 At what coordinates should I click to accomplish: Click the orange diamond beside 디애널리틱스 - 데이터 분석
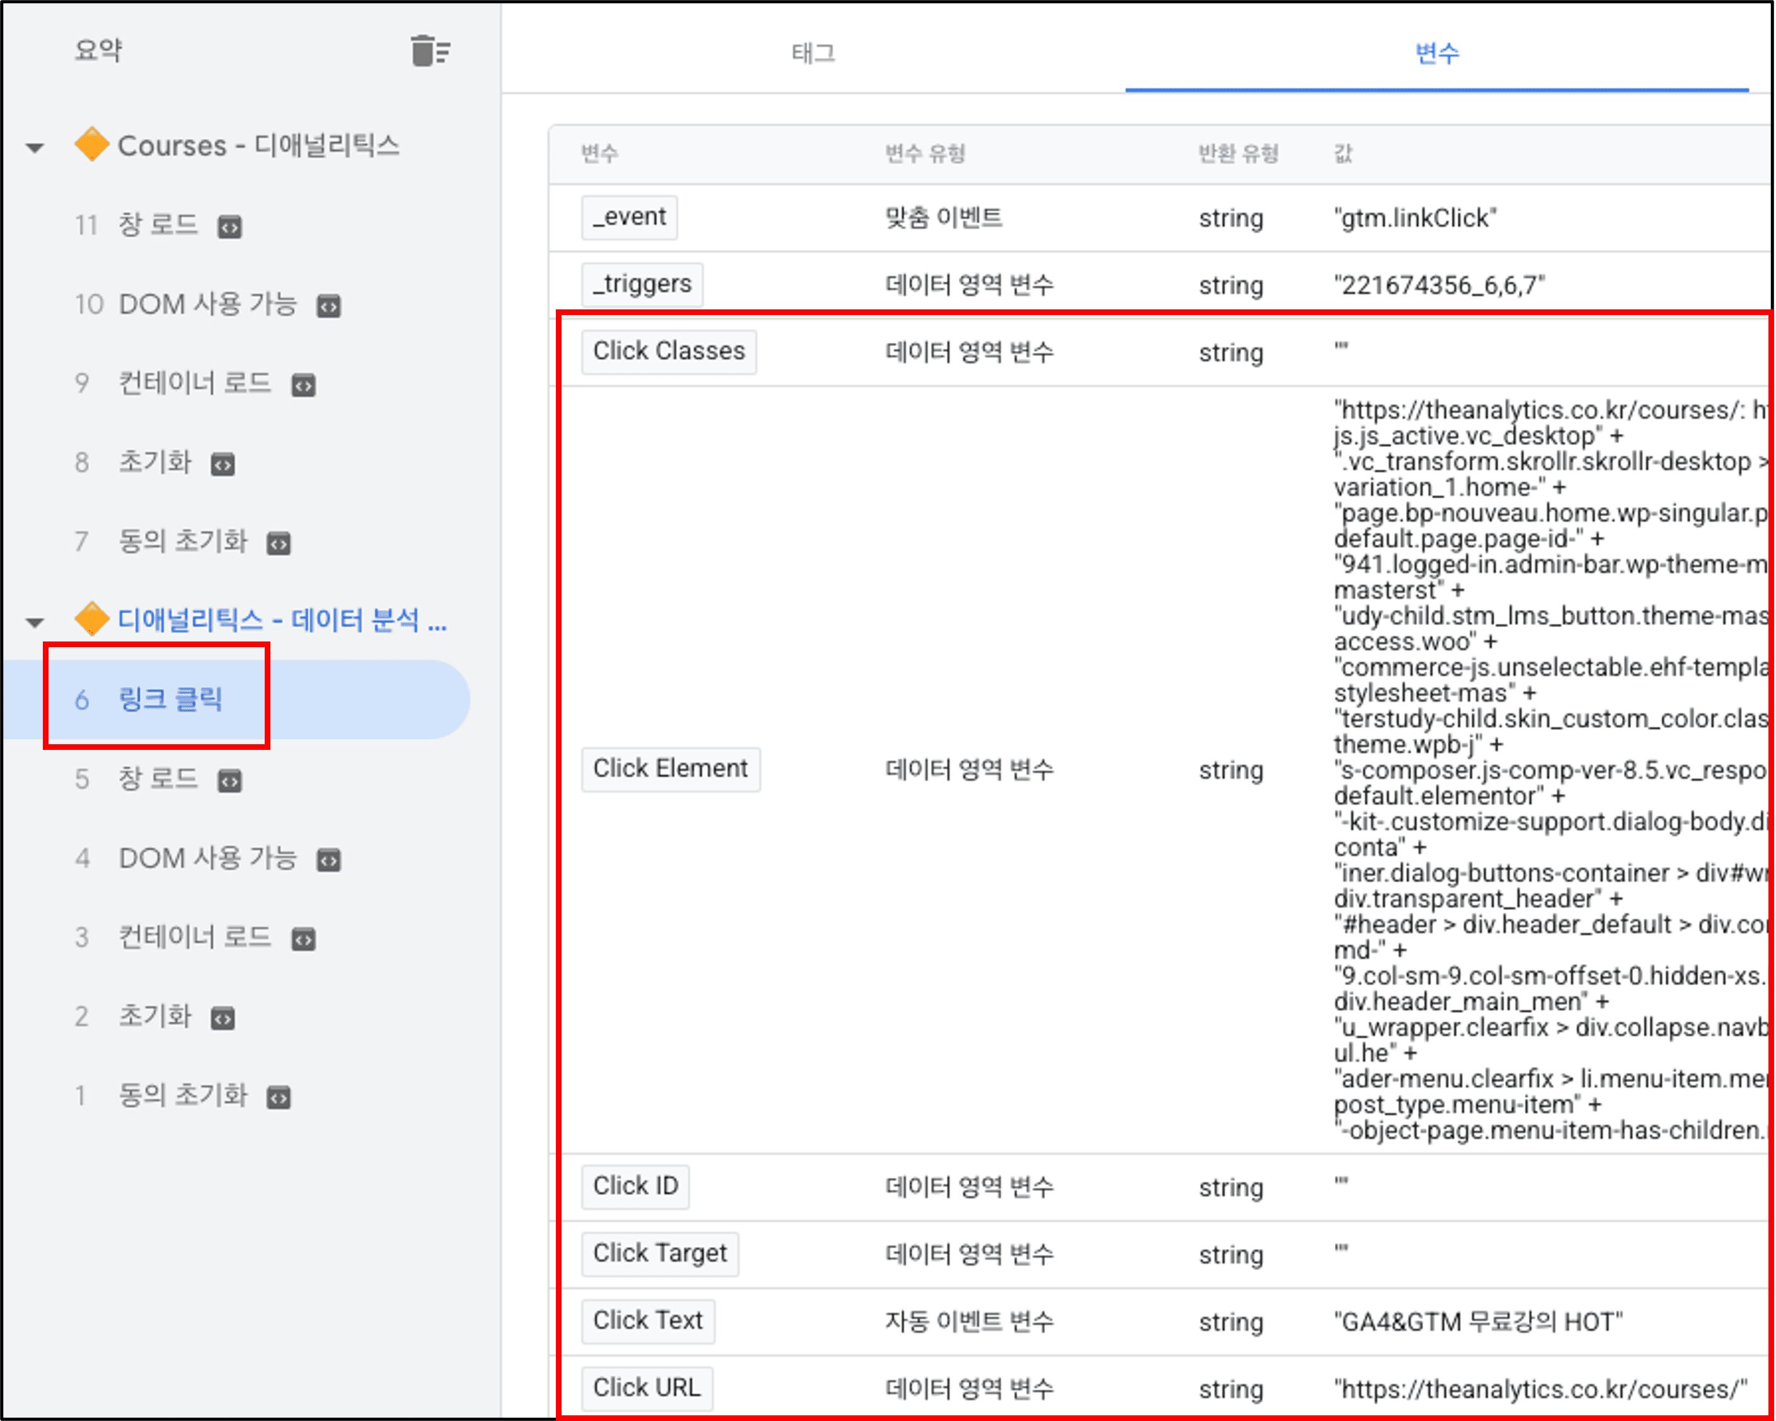[91, 619]
